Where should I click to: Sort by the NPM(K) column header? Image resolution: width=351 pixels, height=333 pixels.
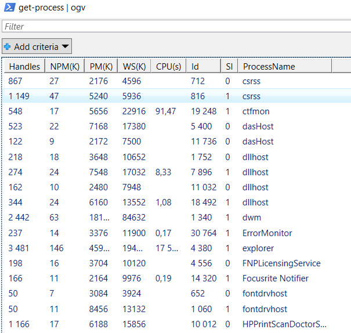coord(65,67)
